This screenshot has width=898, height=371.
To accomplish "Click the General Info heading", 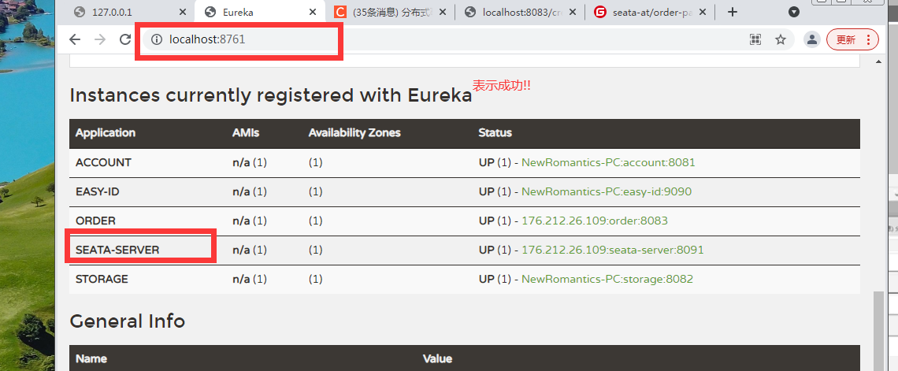I will [x=127, y=321].
